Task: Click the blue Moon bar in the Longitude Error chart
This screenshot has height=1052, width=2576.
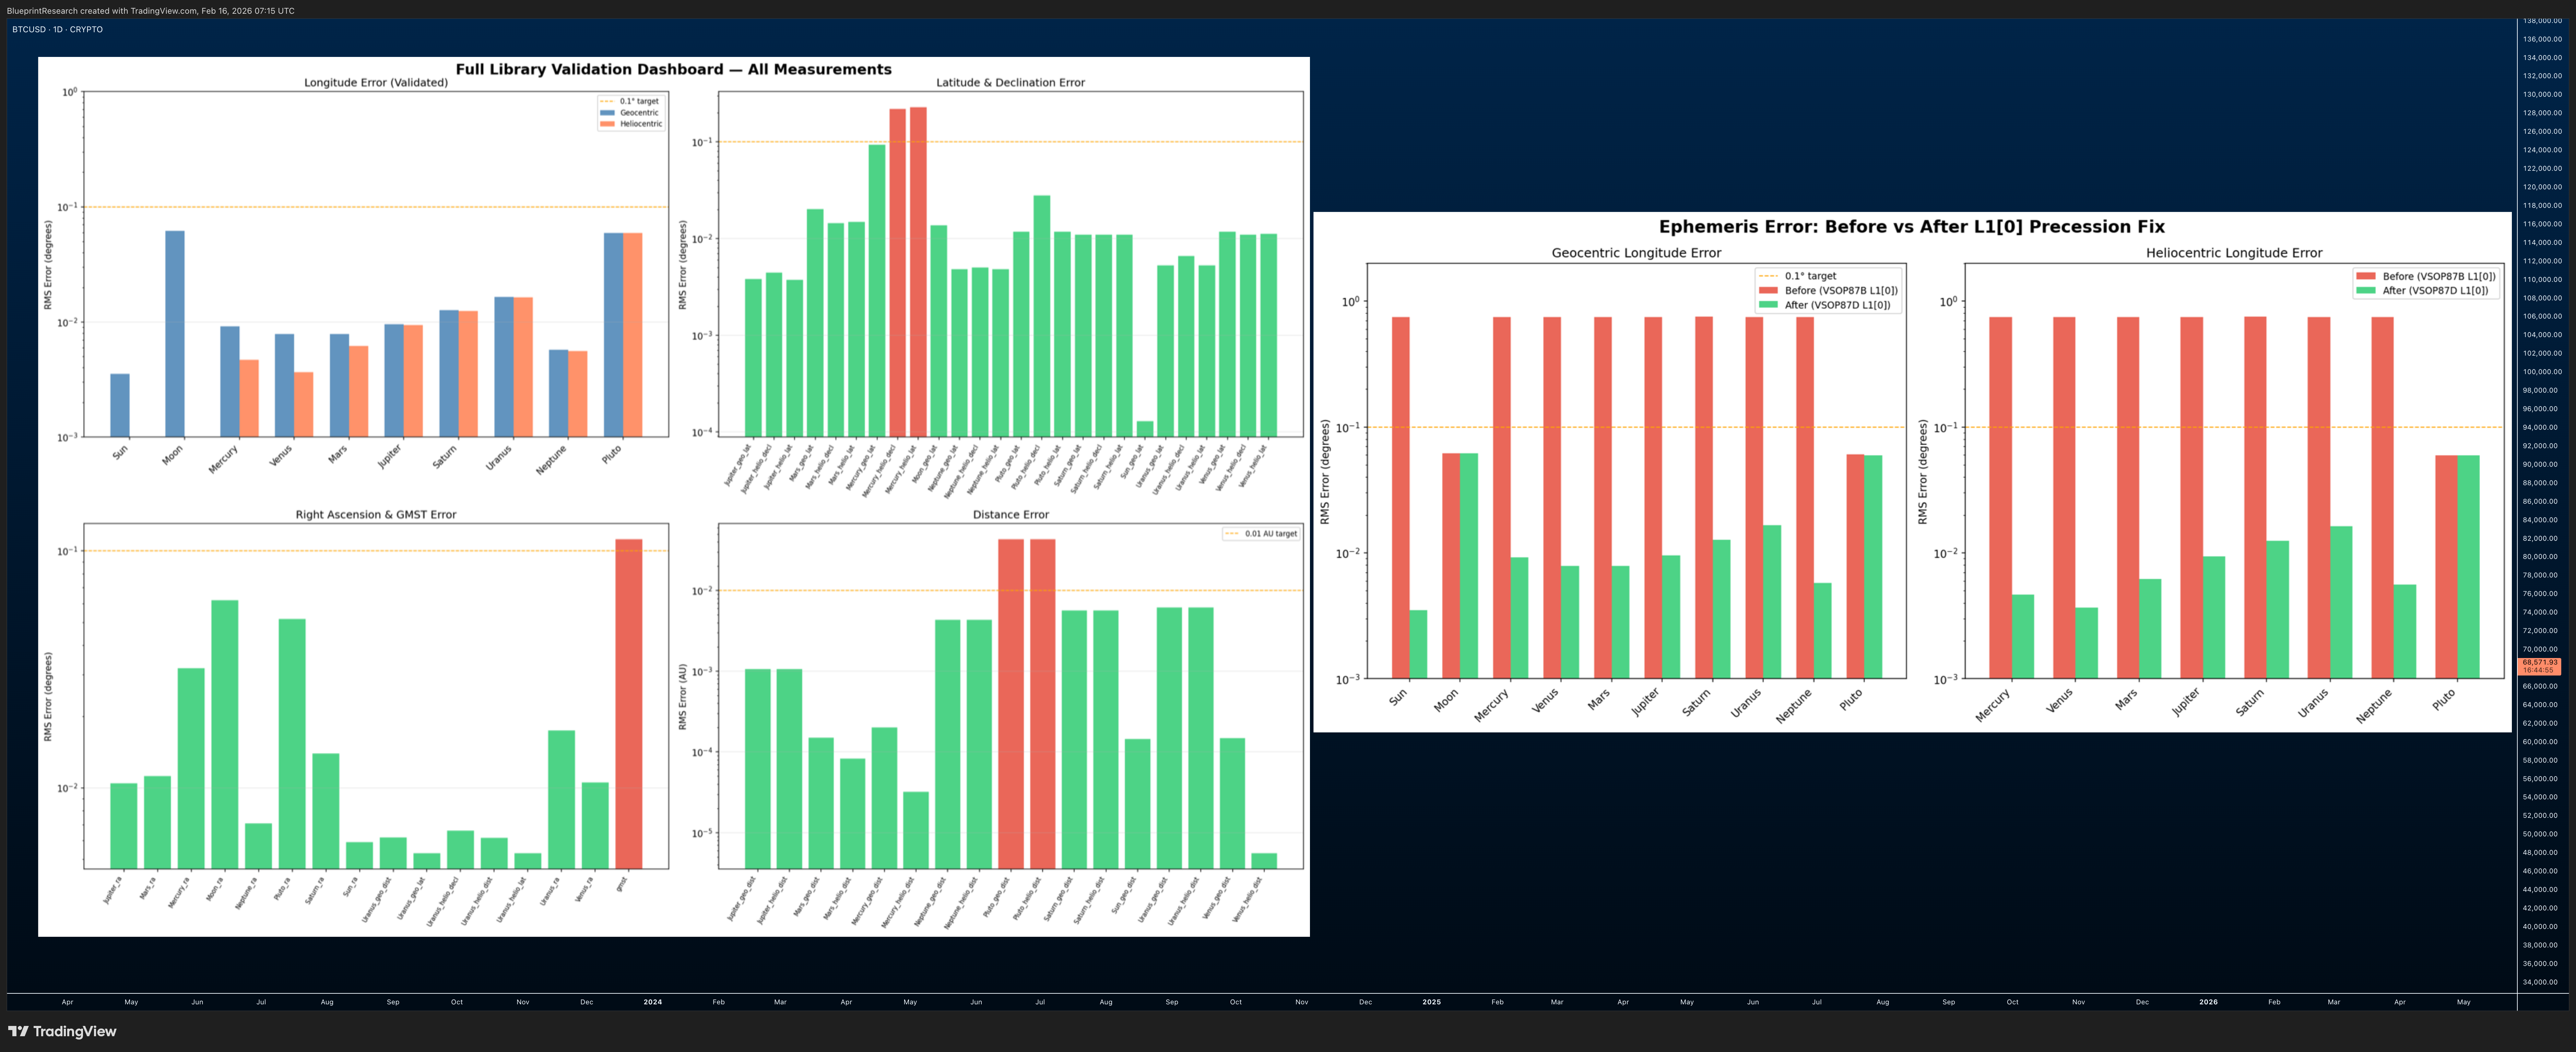Action: 175,334
